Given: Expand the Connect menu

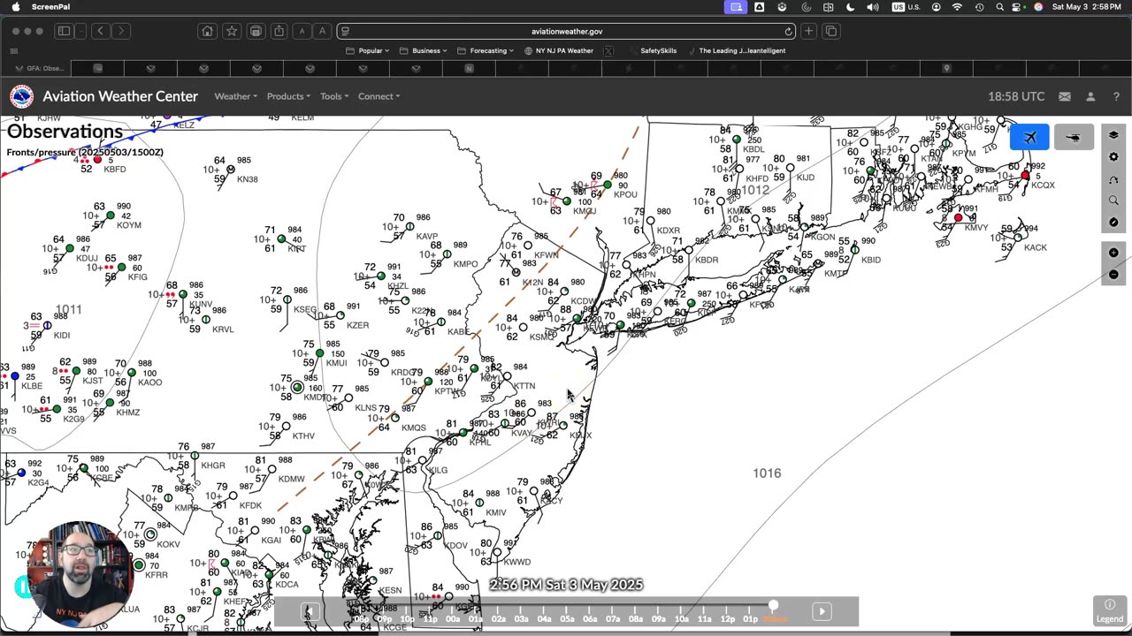Looking at the screenshot, I should pos(379,96).
